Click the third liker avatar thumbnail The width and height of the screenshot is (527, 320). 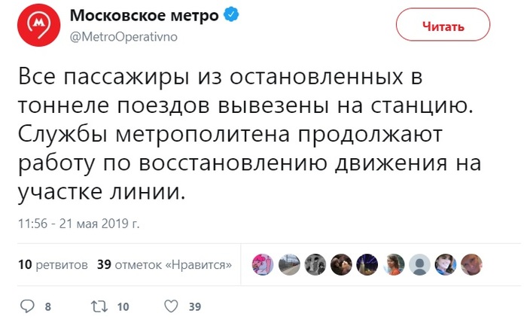coord(315,264)
